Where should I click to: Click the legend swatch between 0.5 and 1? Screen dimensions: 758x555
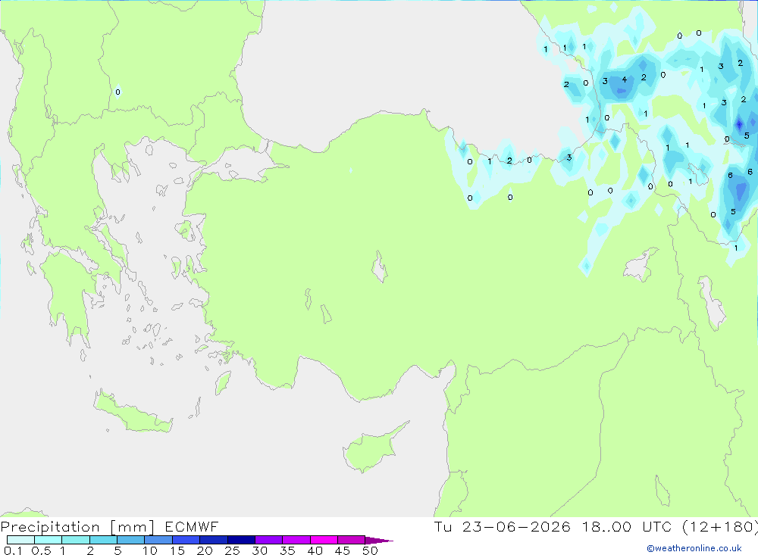coord(49,540)
